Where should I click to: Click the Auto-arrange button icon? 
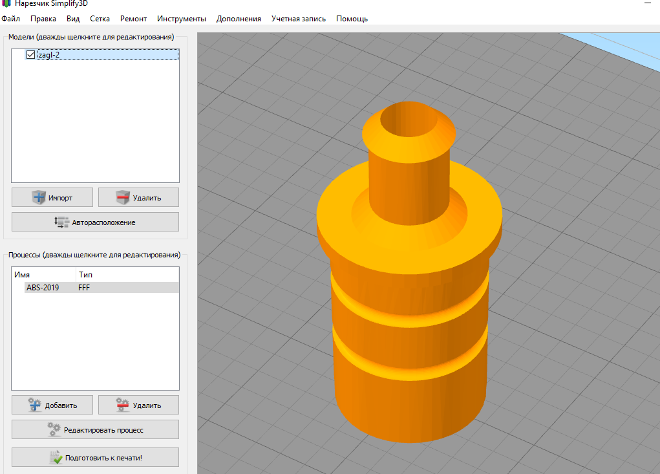(x=62, y=222)
